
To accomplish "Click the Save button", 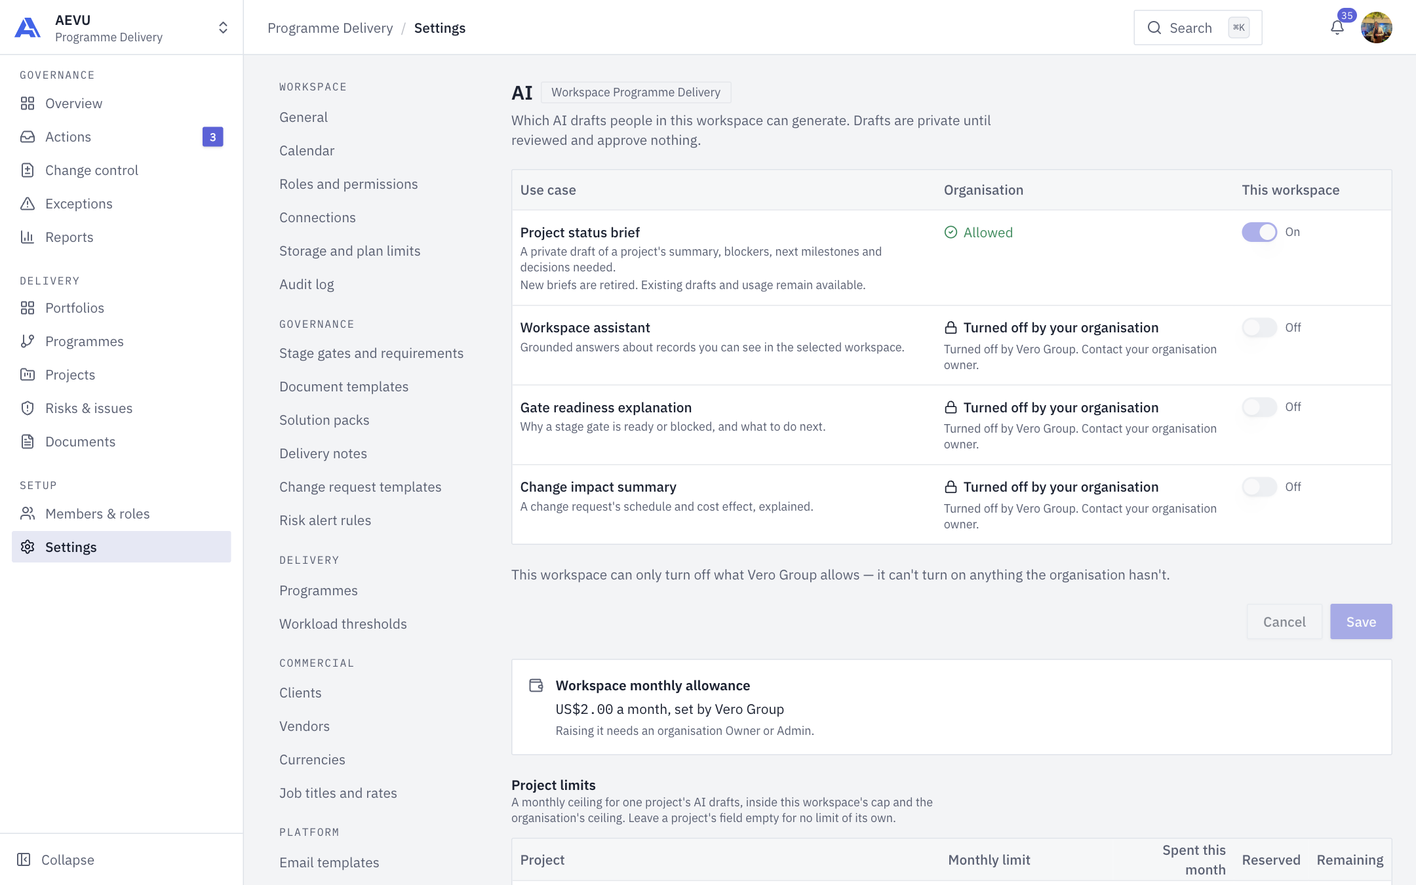I will coord(1361,621).
